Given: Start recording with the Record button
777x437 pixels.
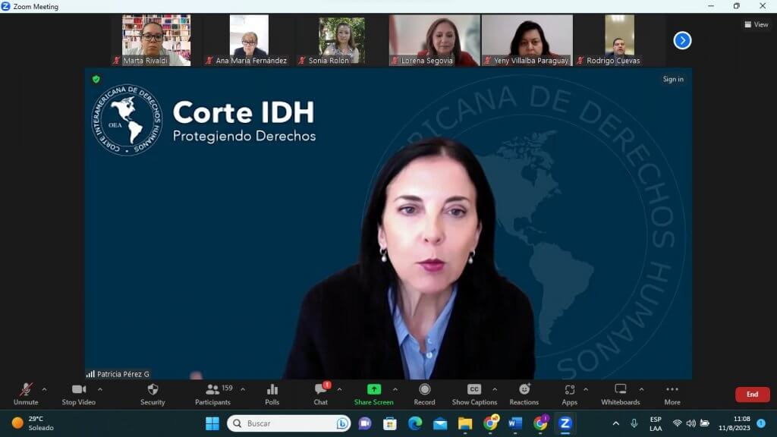Looking at the screenshot, I should click(425, 395).
